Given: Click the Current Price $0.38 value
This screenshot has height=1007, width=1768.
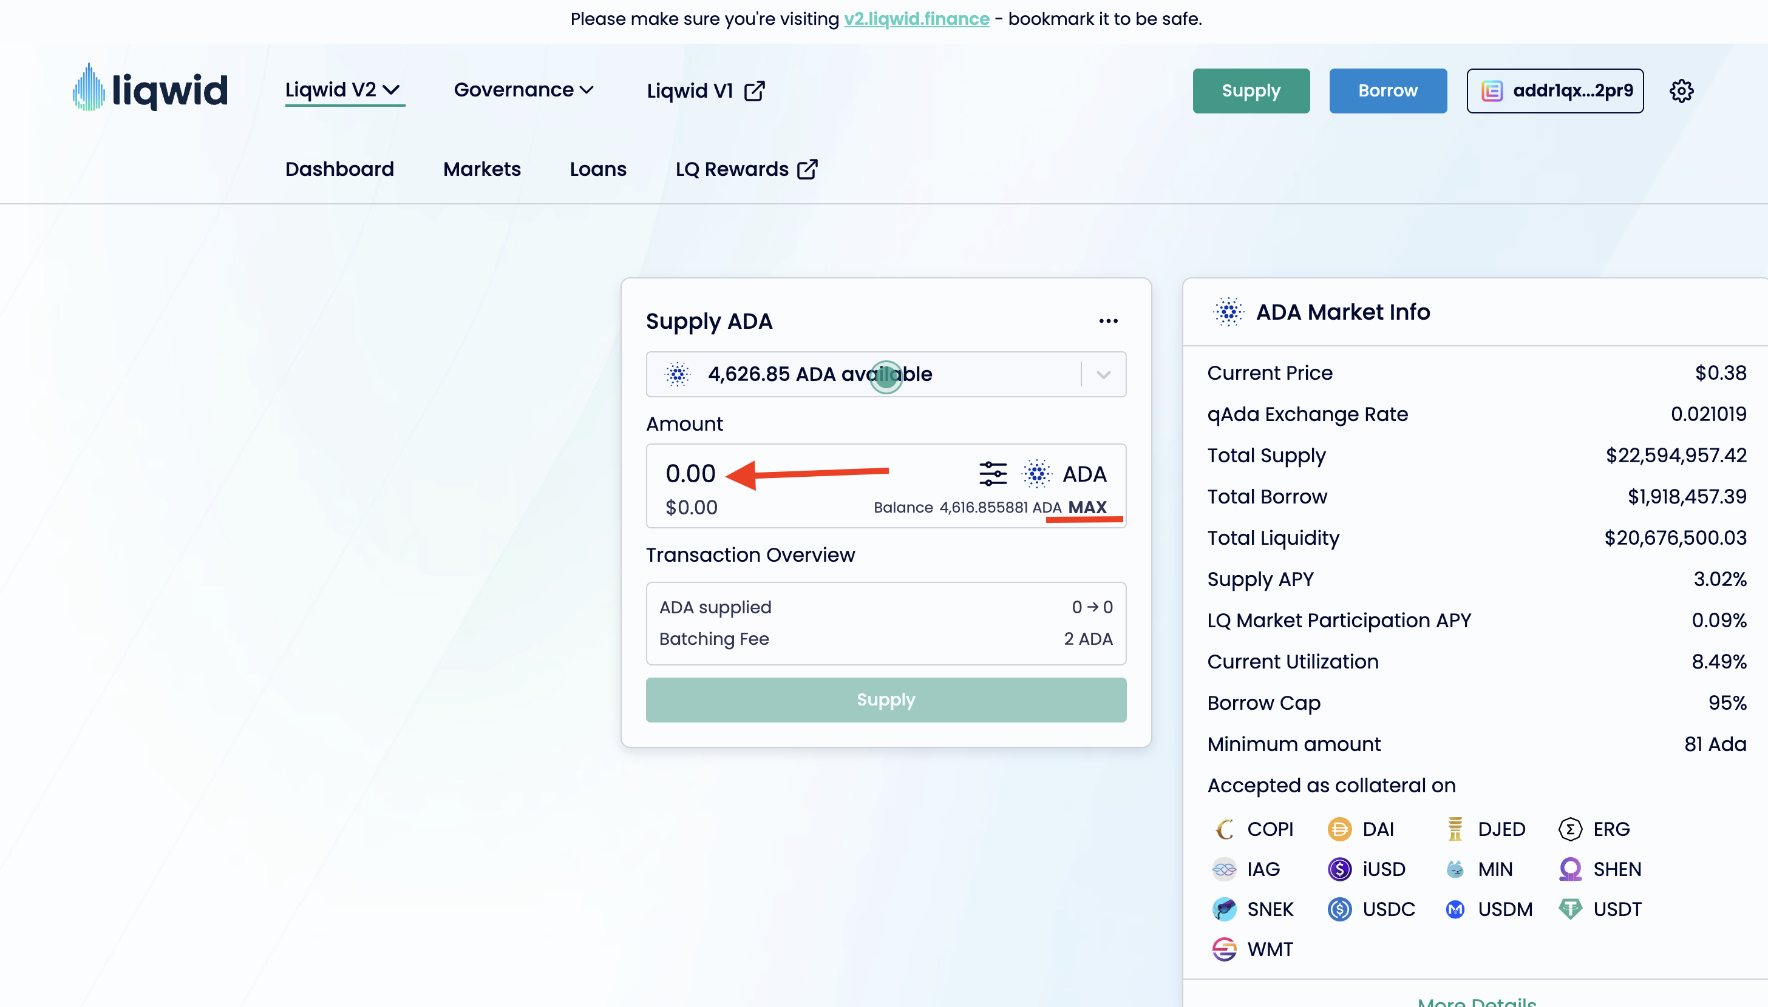Looking at the screenshot, I should 1720,373.
